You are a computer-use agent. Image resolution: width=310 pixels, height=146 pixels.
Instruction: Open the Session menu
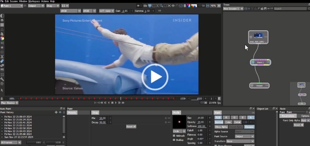pos(14,1)
